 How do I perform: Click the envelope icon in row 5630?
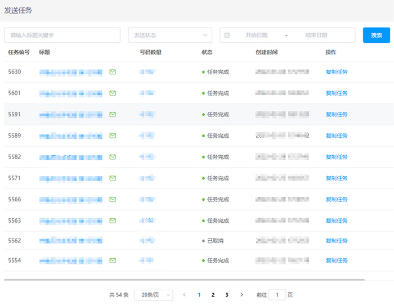coord(113,72)
